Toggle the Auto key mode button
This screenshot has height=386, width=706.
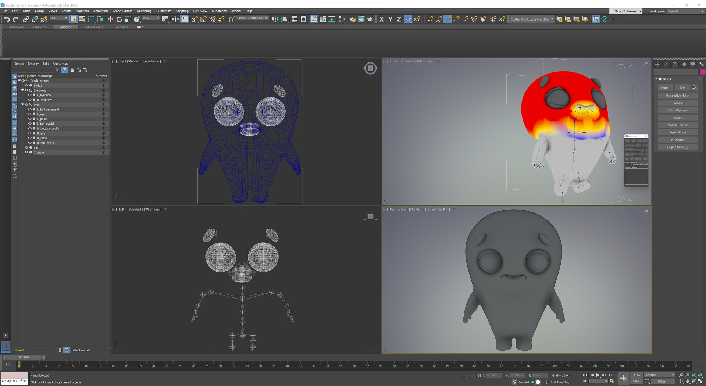[637, 375]
